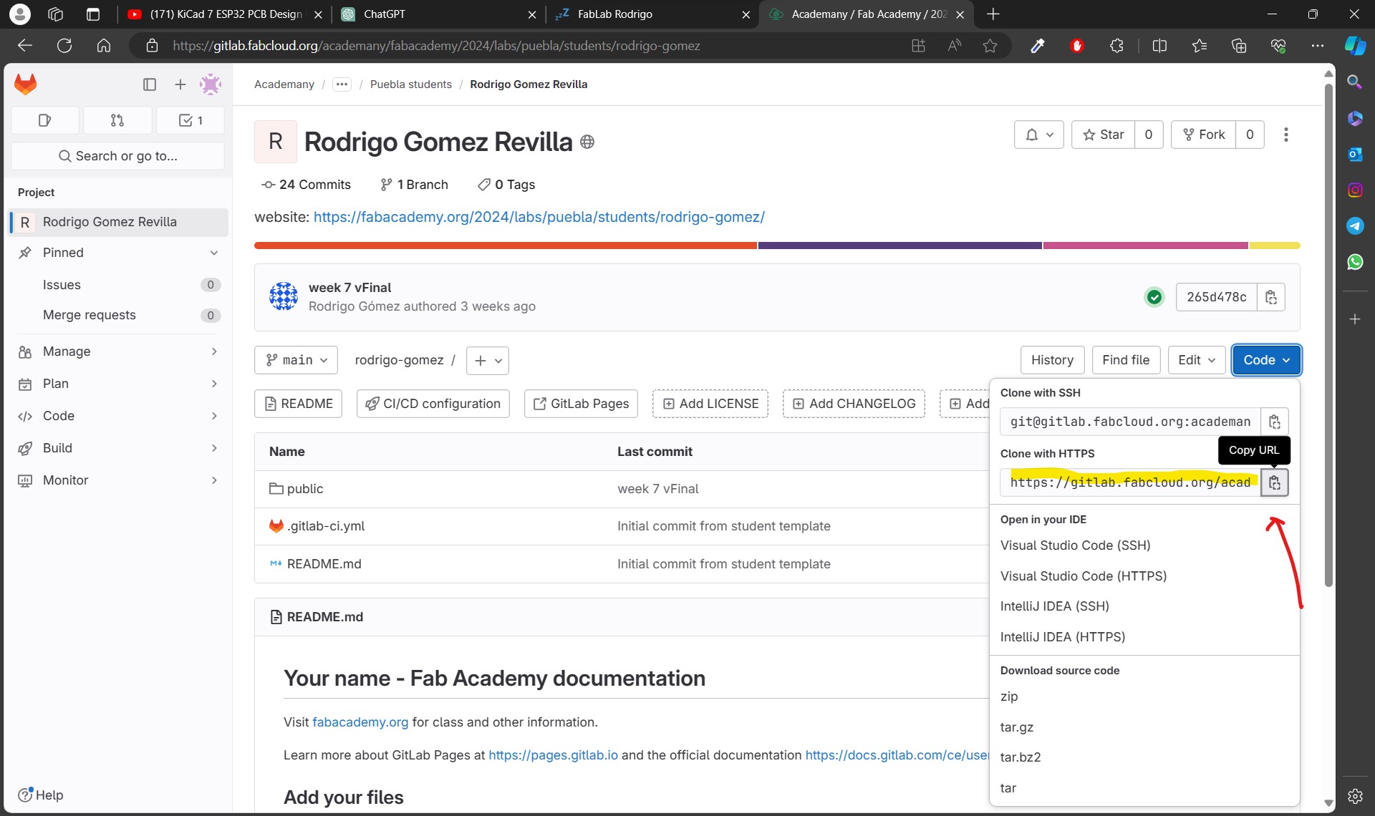Open browser extensions puzzle icon
The image size is (1375, 816).
1116,46
